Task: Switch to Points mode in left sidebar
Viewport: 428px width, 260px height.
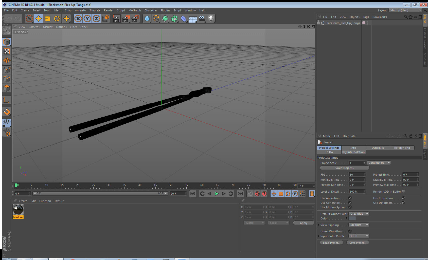Action: (x=7, y=70)
